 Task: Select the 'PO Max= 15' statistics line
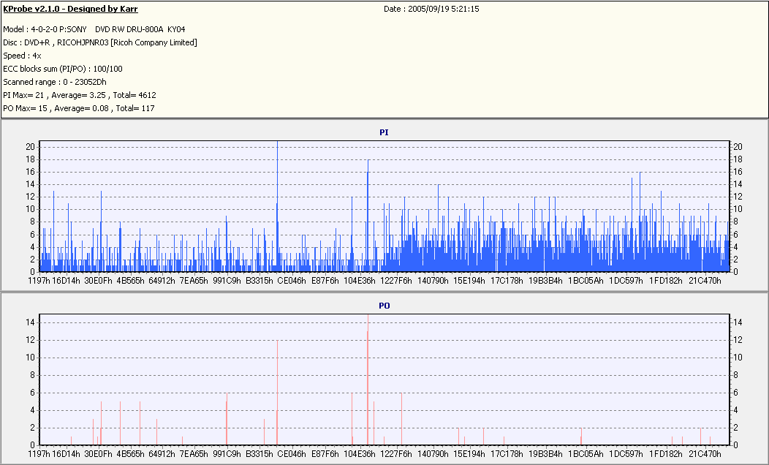click(78, 108)
